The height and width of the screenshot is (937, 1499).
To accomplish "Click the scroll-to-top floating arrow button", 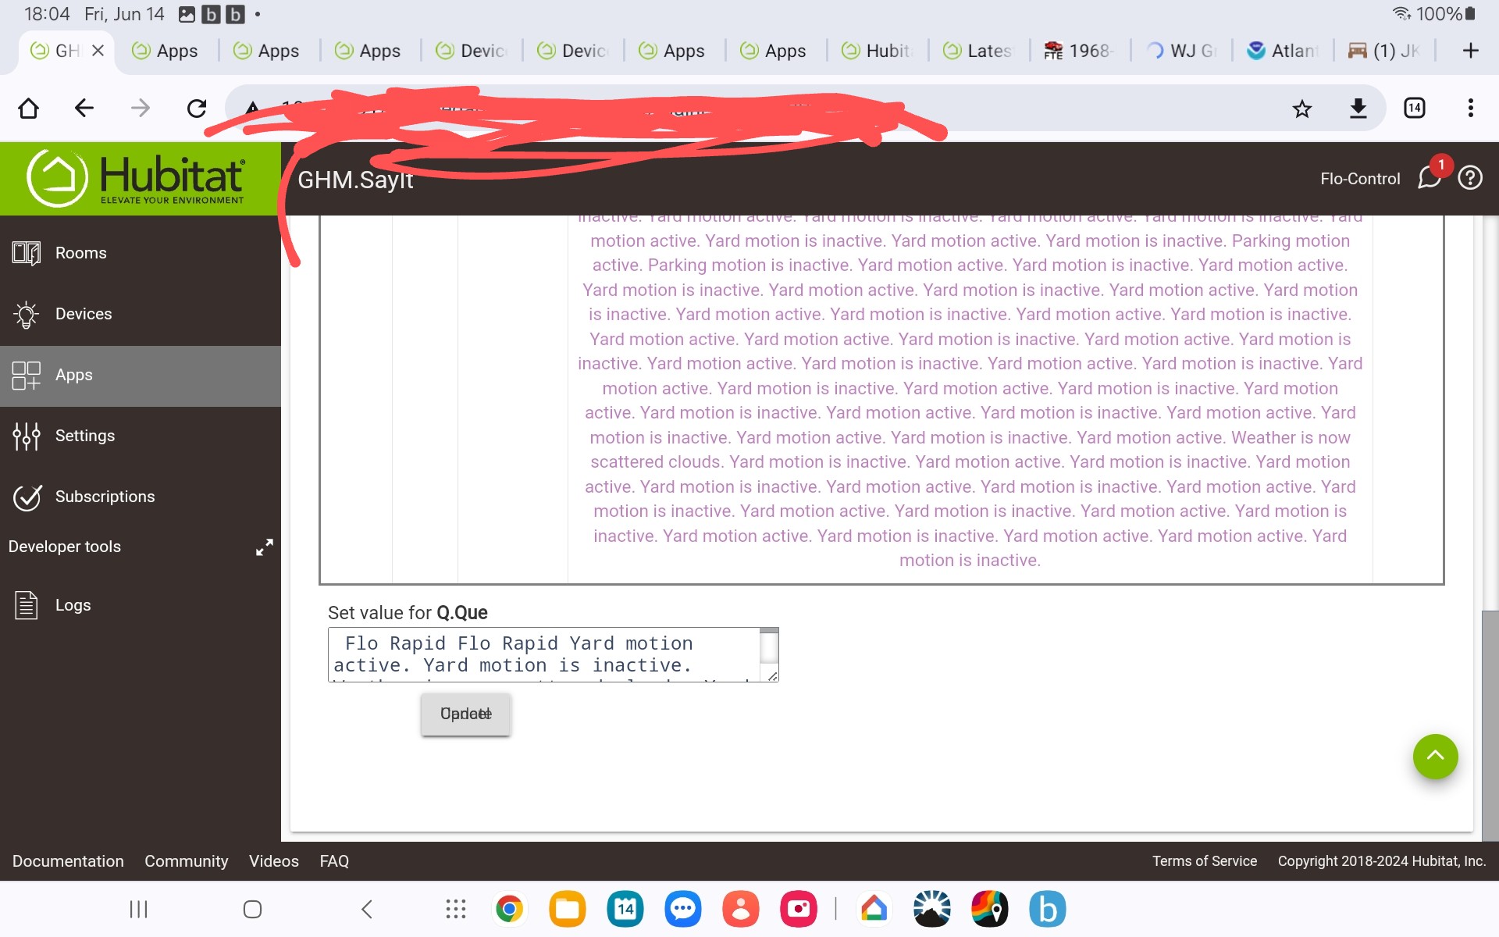I will coord(1435,757).
